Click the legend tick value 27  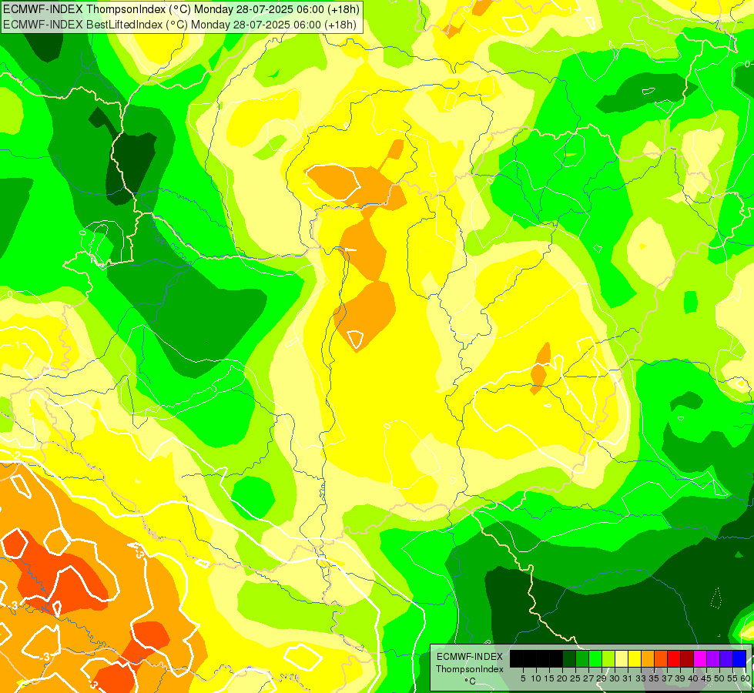[x=588, y=678]
